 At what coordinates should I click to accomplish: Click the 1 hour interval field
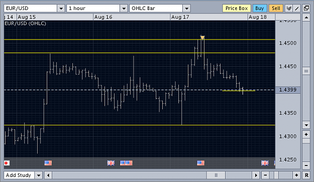(x=93, y=9)
